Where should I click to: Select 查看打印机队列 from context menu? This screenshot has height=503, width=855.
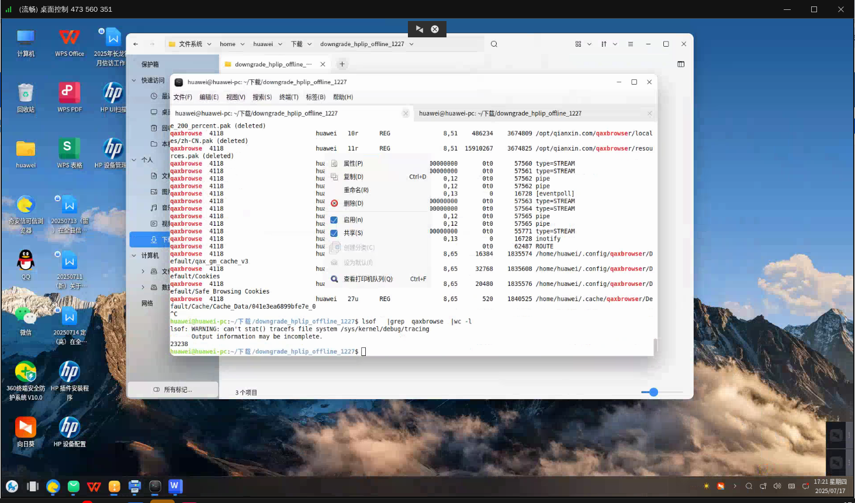pos(368,279)
